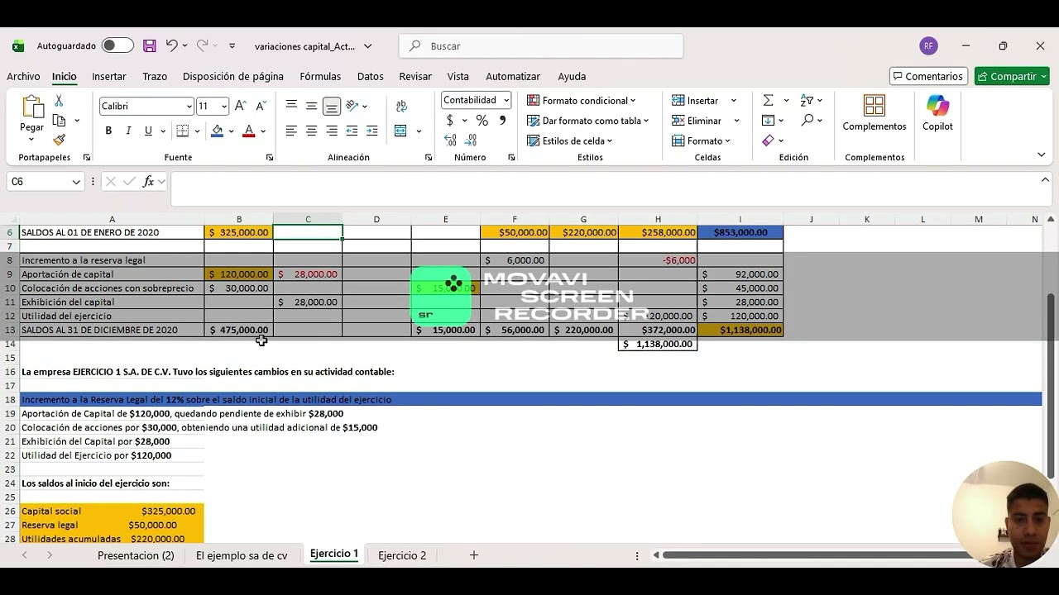Open the El ejemplo sa de cv sheet
The image size is (1059, 595).
click(x=242, y=555)
